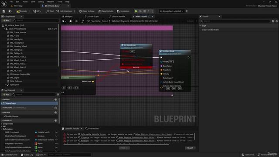
Task: Click Edit in C++ link for Mesh
Action: [52, 29]
